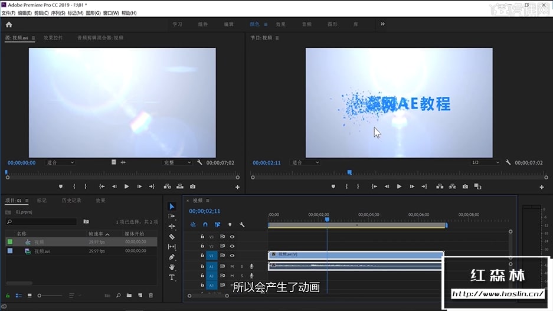Open Program monitor 1/2 resolution dropdown
Image resolution: width=553 pixels, height=311 pixels.
485,162
